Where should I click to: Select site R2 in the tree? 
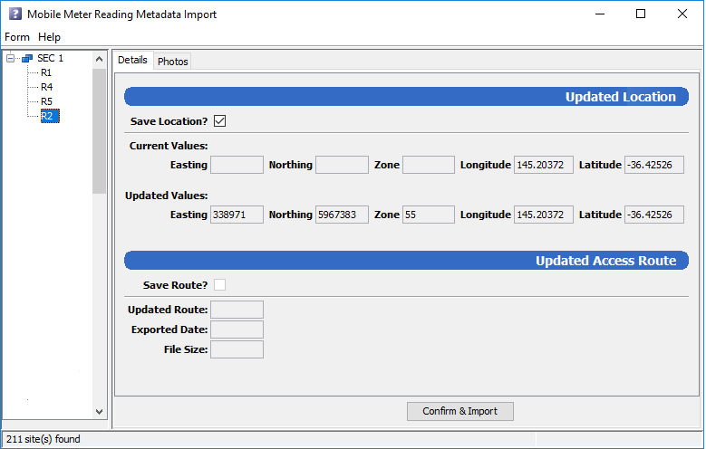click(48, 116)
